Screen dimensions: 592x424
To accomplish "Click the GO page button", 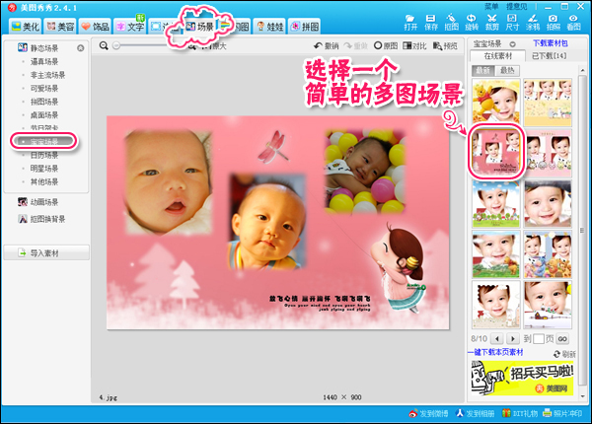I will [562, 339].
